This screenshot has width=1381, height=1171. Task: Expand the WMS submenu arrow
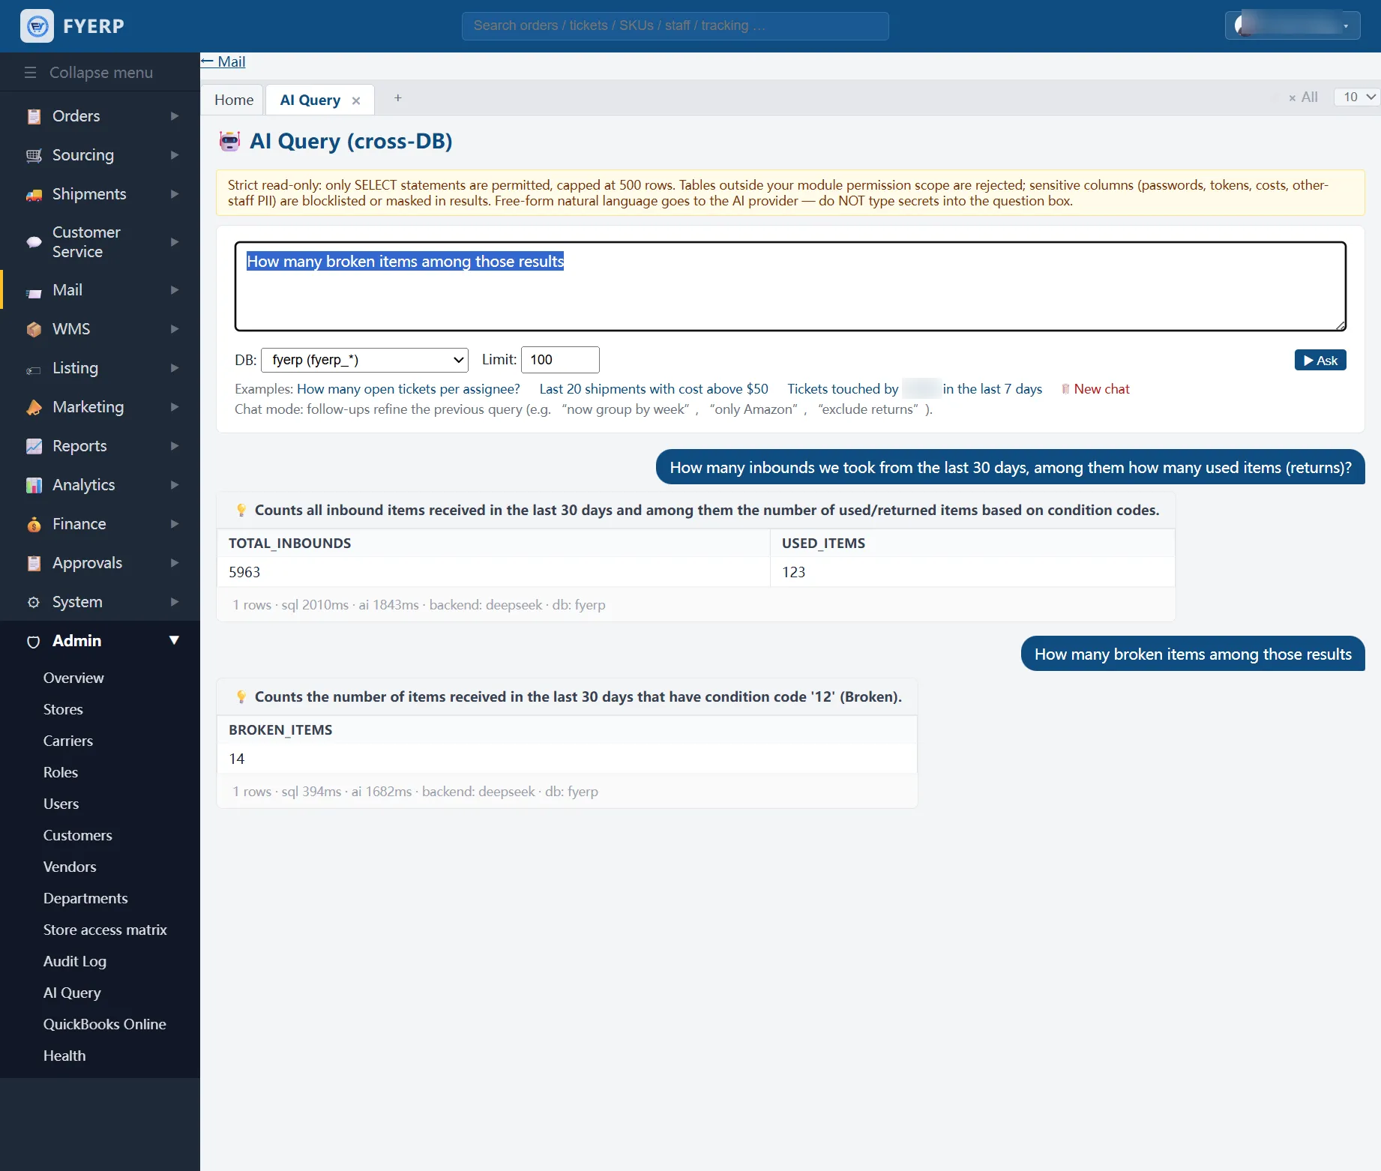coord(175,329)
